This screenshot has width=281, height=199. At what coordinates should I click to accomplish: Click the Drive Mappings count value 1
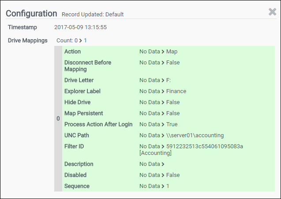[86, 41]
